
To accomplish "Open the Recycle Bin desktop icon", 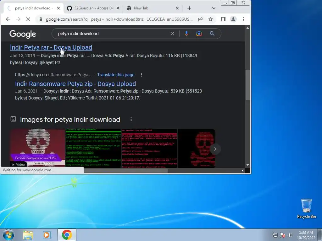I will (x=306, y=208).
